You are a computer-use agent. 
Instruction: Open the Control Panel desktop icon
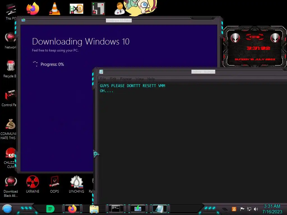coord(9,98)
